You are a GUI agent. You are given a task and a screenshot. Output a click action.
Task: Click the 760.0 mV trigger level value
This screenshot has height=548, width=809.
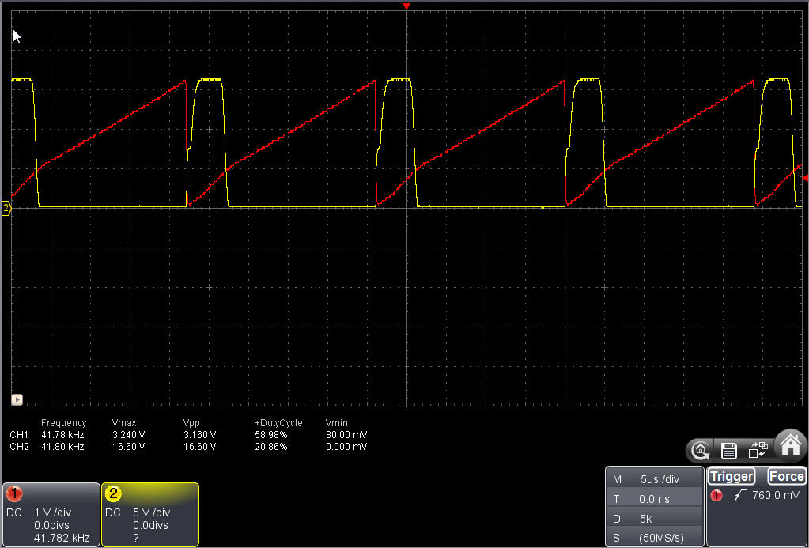pyautogui.click(x=775, y=496)
